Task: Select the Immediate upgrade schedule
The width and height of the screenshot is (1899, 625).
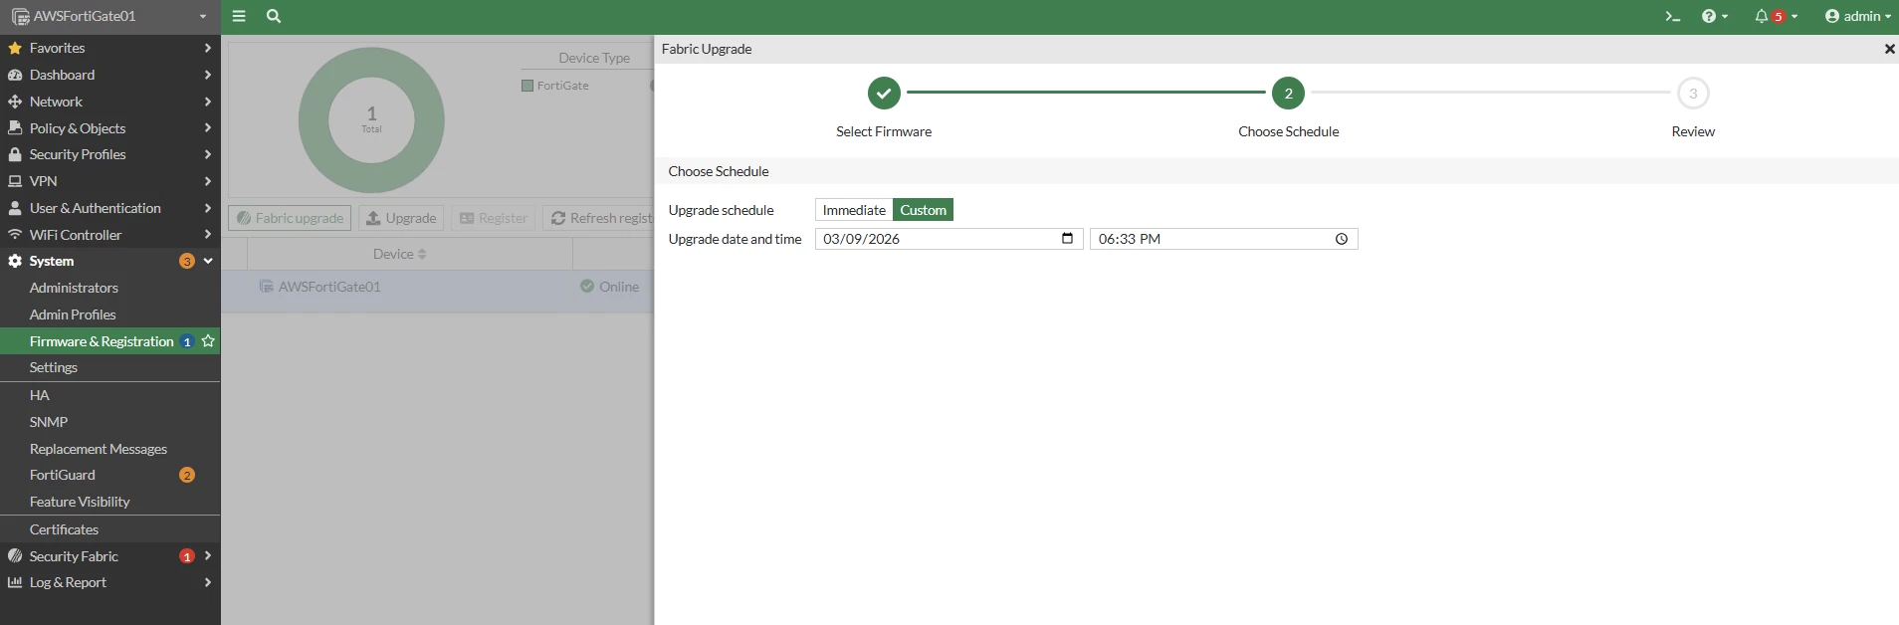Action: coord(854,210)
